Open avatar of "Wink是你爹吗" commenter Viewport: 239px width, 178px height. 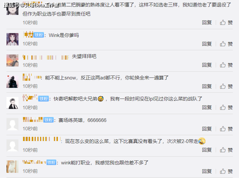click(x=12, y=39)
